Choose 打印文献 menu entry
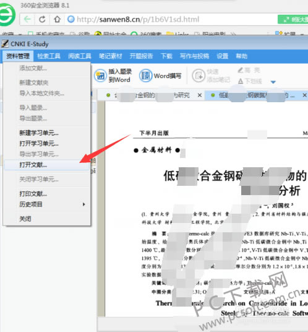308x332 pixels. point(33,194)
